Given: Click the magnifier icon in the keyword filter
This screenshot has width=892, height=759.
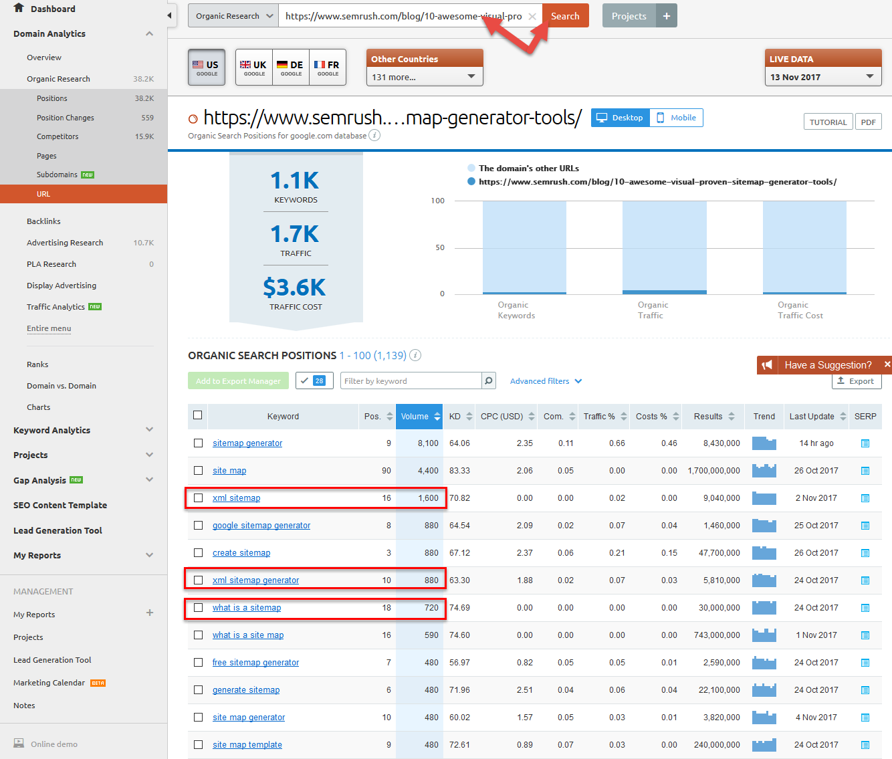Looking at the screenshot, I should tap(488, 381).
